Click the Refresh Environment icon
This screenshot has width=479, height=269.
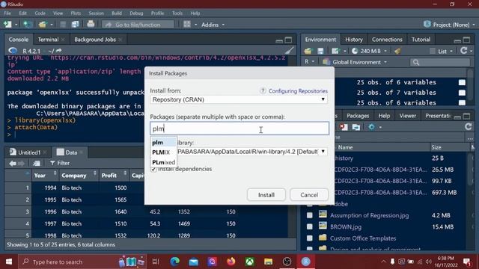(x=464, y=51)
